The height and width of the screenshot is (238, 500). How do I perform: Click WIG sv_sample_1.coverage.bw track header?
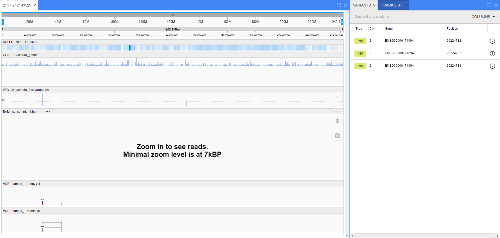[172, 90]
